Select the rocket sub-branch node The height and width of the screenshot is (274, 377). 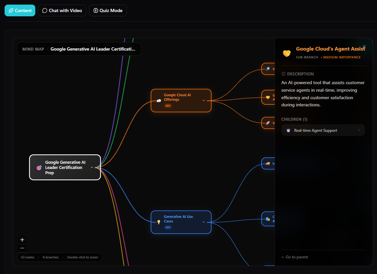click(x=268, y=123)
